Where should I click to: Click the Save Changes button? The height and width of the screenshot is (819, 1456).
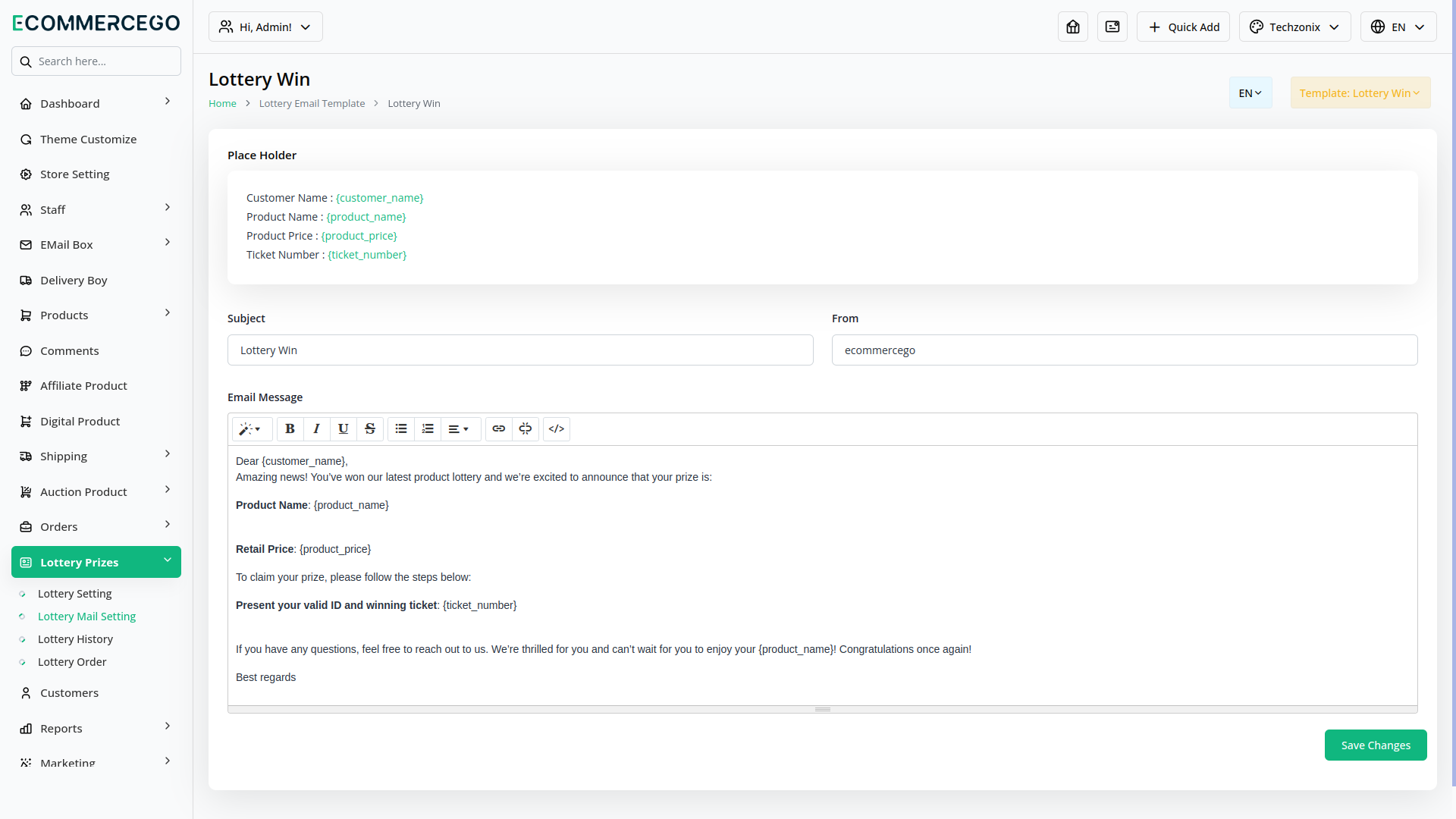1376,745
